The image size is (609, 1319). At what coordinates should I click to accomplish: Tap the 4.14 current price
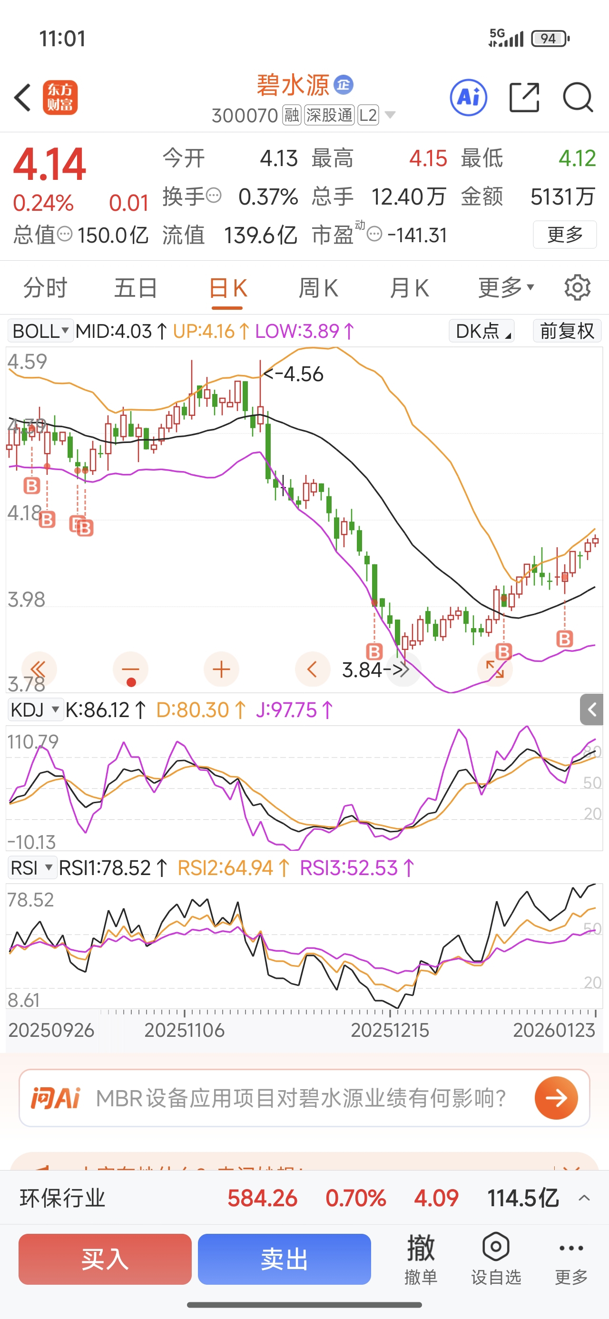pyautogui.click(x=49, y=164)
